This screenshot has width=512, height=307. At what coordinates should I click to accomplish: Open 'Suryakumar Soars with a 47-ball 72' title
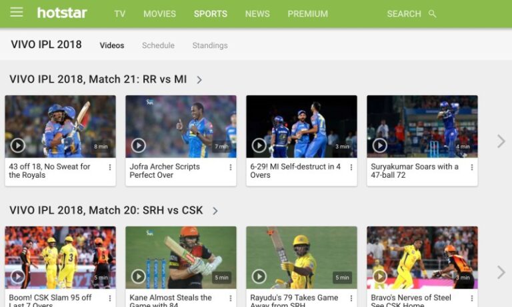415,170
